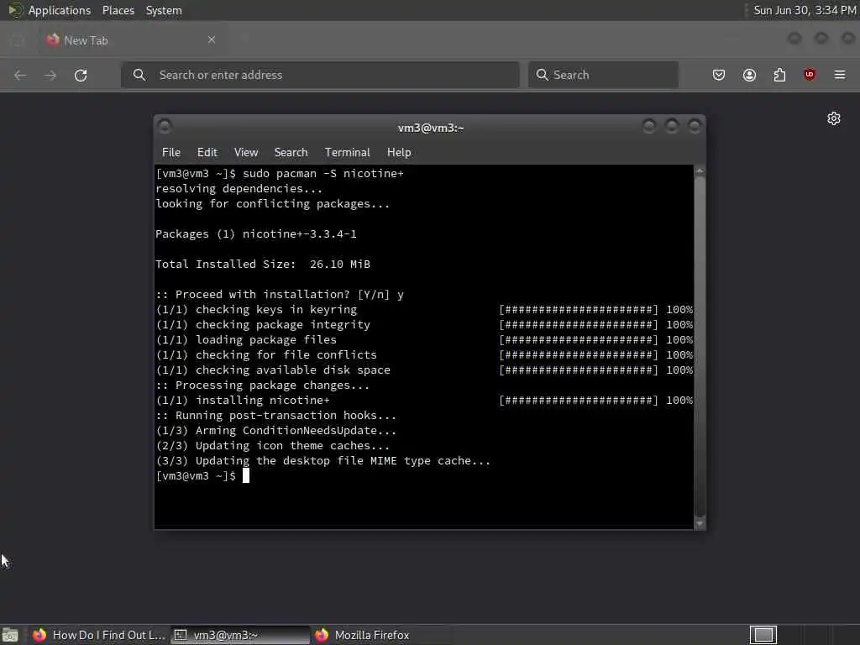The height and width of the screenshot is (645, 860).
Task: Click 'checking keys in keyring' line
Action: [x=275, y=310]
